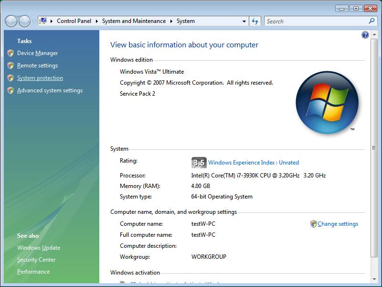This screenshot has height=287, width=382.
Task: Go to System and Maintenance breadcrumb item
Action: tap(134, 21)
